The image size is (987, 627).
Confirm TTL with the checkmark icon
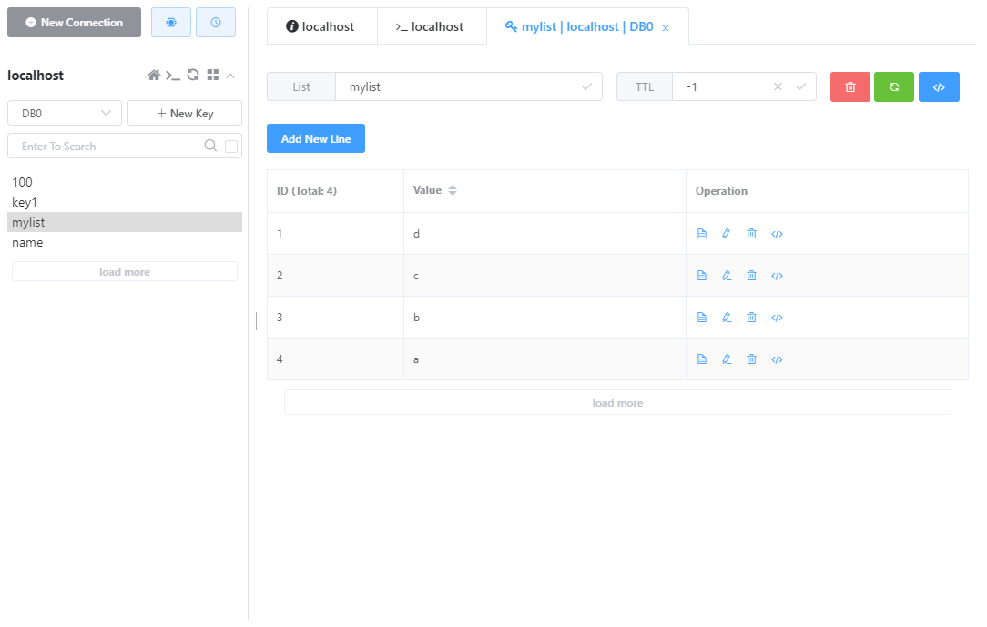(800, 86)
